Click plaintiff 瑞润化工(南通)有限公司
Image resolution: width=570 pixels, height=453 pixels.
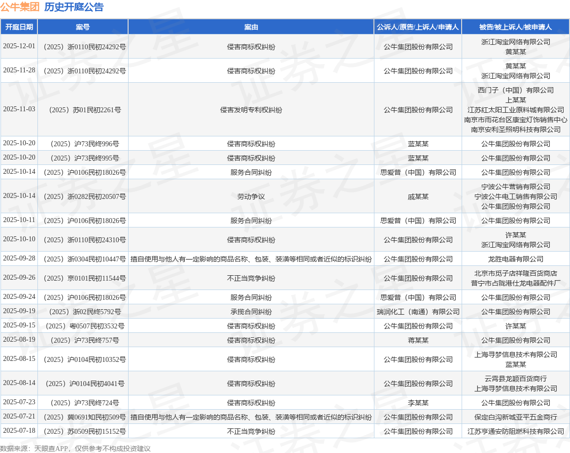pyautogui.click(x=418, y=312)
